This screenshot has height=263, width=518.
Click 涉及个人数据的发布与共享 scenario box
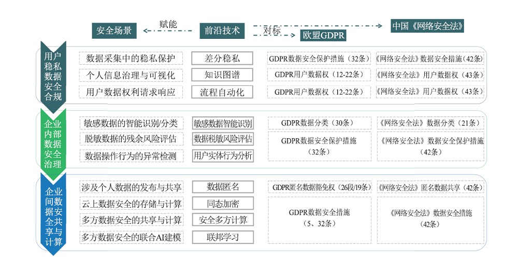click(x=131, y=187)
